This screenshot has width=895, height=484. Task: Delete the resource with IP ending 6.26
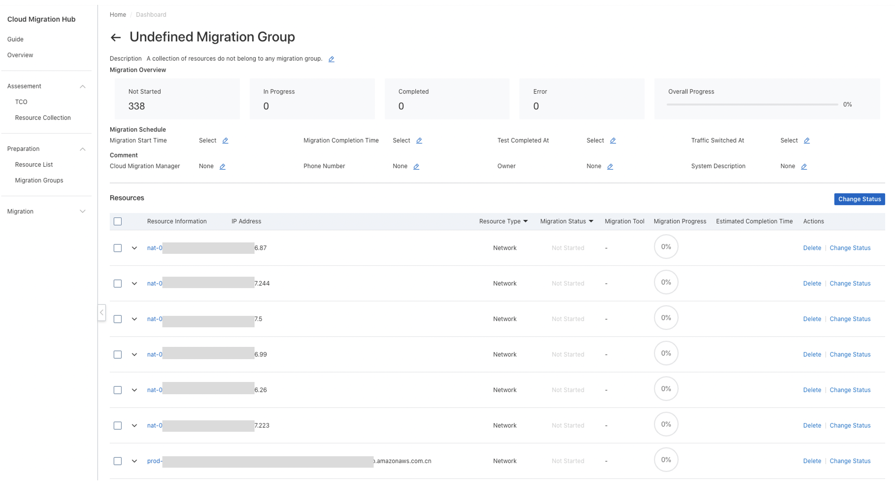pyautogui.click(x=812, y=390)
